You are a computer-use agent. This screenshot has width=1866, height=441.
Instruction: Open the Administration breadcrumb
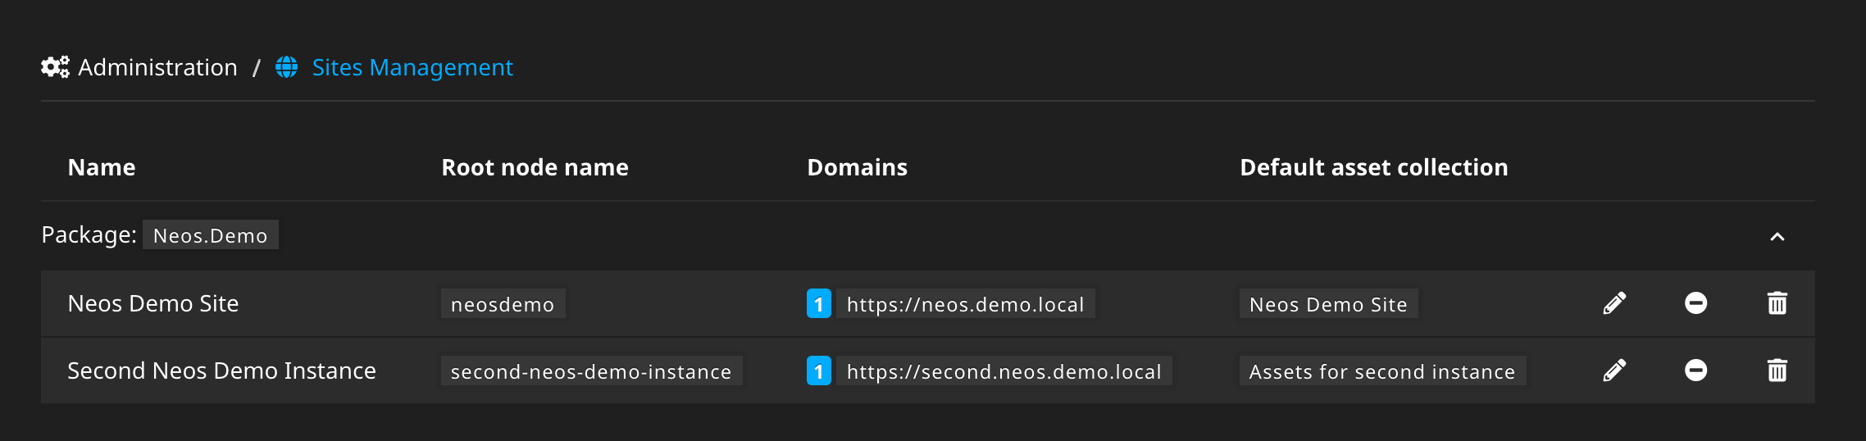click(157, 67)
